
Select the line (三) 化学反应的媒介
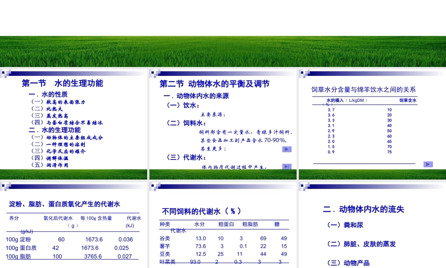click(x=58, y=151)
